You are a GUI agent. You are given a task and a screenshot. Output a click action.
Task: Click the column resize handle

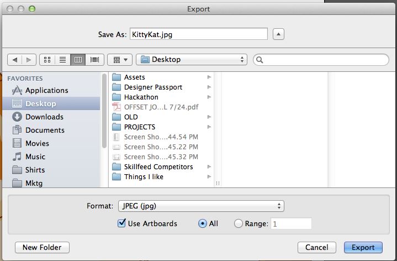tap(218, 183)
